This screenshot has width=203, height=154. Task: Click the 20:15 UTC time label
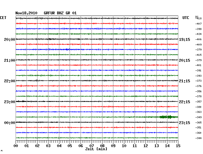(x=185, y=60)
